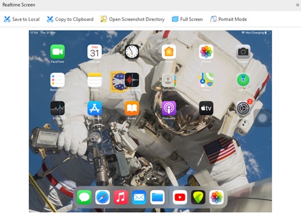Open the Reminders app icon
This screenshot has width=301, height=217.
[x=57, y=80]
